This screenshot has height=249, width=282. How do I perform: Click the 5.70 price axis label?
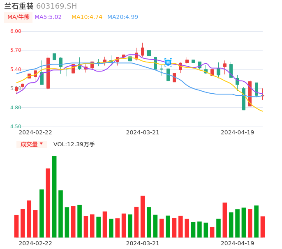[x=16, y=50]
